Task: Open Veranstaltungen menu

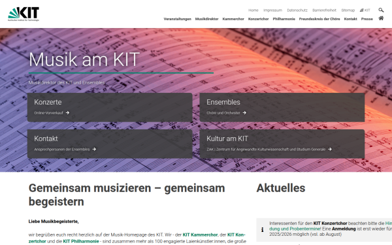Action: pos(177,19)
